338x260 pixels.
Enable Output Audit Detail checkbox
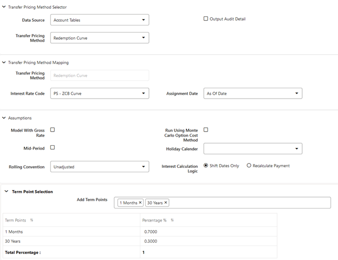point(206,19)
